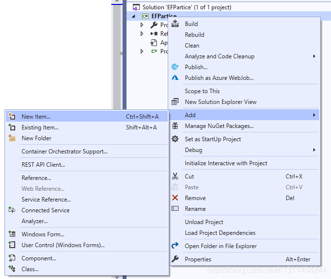This screenshot has height=279, width=331.
Task: Click the Connected Service icon
Action: [x=12, y=210]
